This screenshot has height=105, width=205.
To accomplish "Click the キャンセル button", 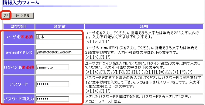I will pyautogui.click(x=22, y=15).
